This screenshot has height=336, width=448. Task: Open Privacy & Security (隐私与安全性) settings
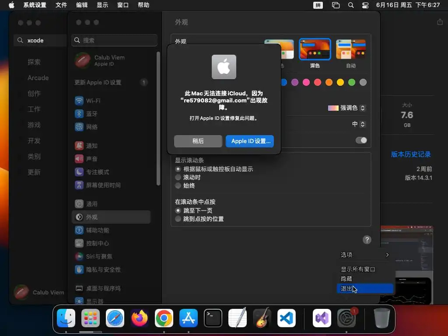(x=111, y=269)
